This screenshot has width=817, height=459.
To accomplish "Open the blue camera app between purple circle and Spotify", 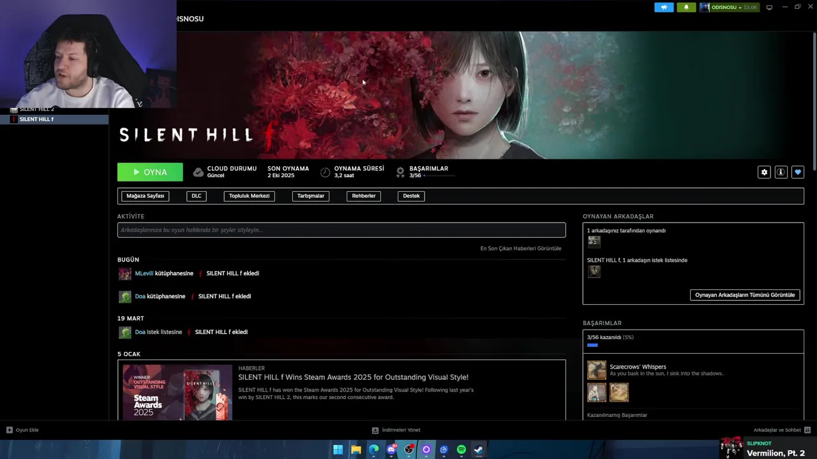I will [x=444, y=449].
